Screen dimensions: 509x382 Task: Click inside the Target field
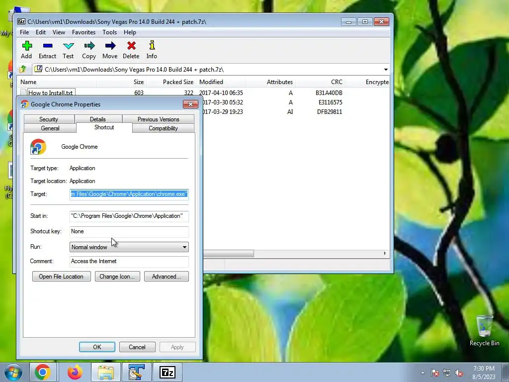(x=129, y=194)
